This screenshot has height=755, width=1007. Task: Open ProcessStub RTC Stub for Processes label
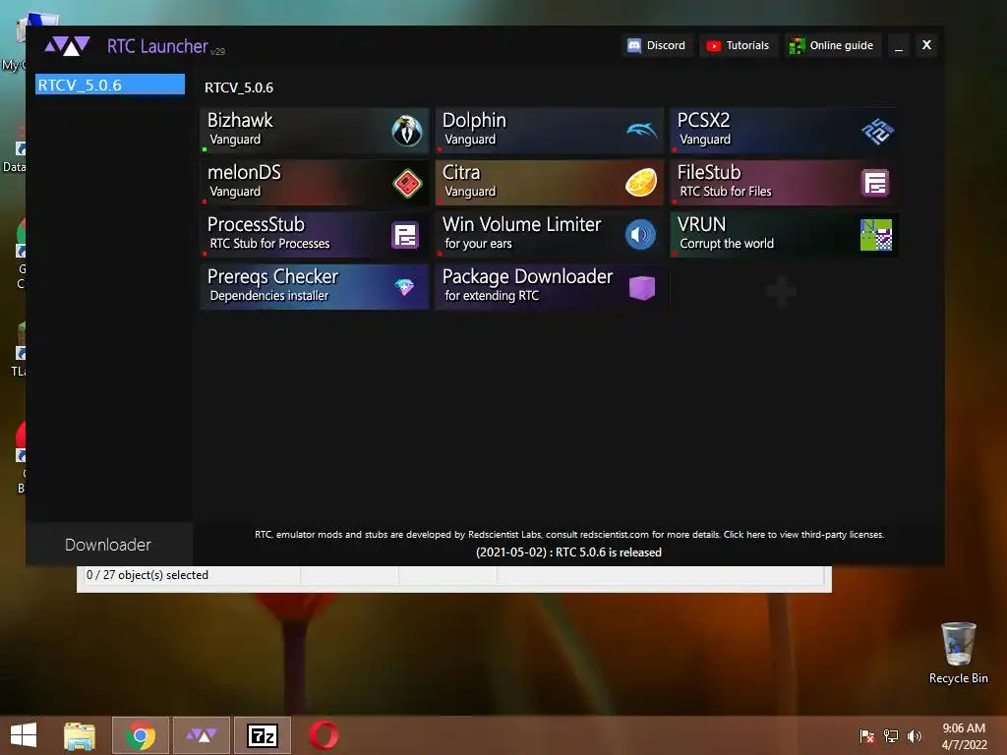269,233
